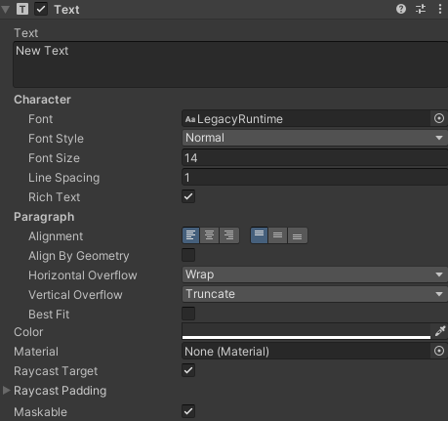Open the Horizontal Overflow dropdown

pos(314,274)
